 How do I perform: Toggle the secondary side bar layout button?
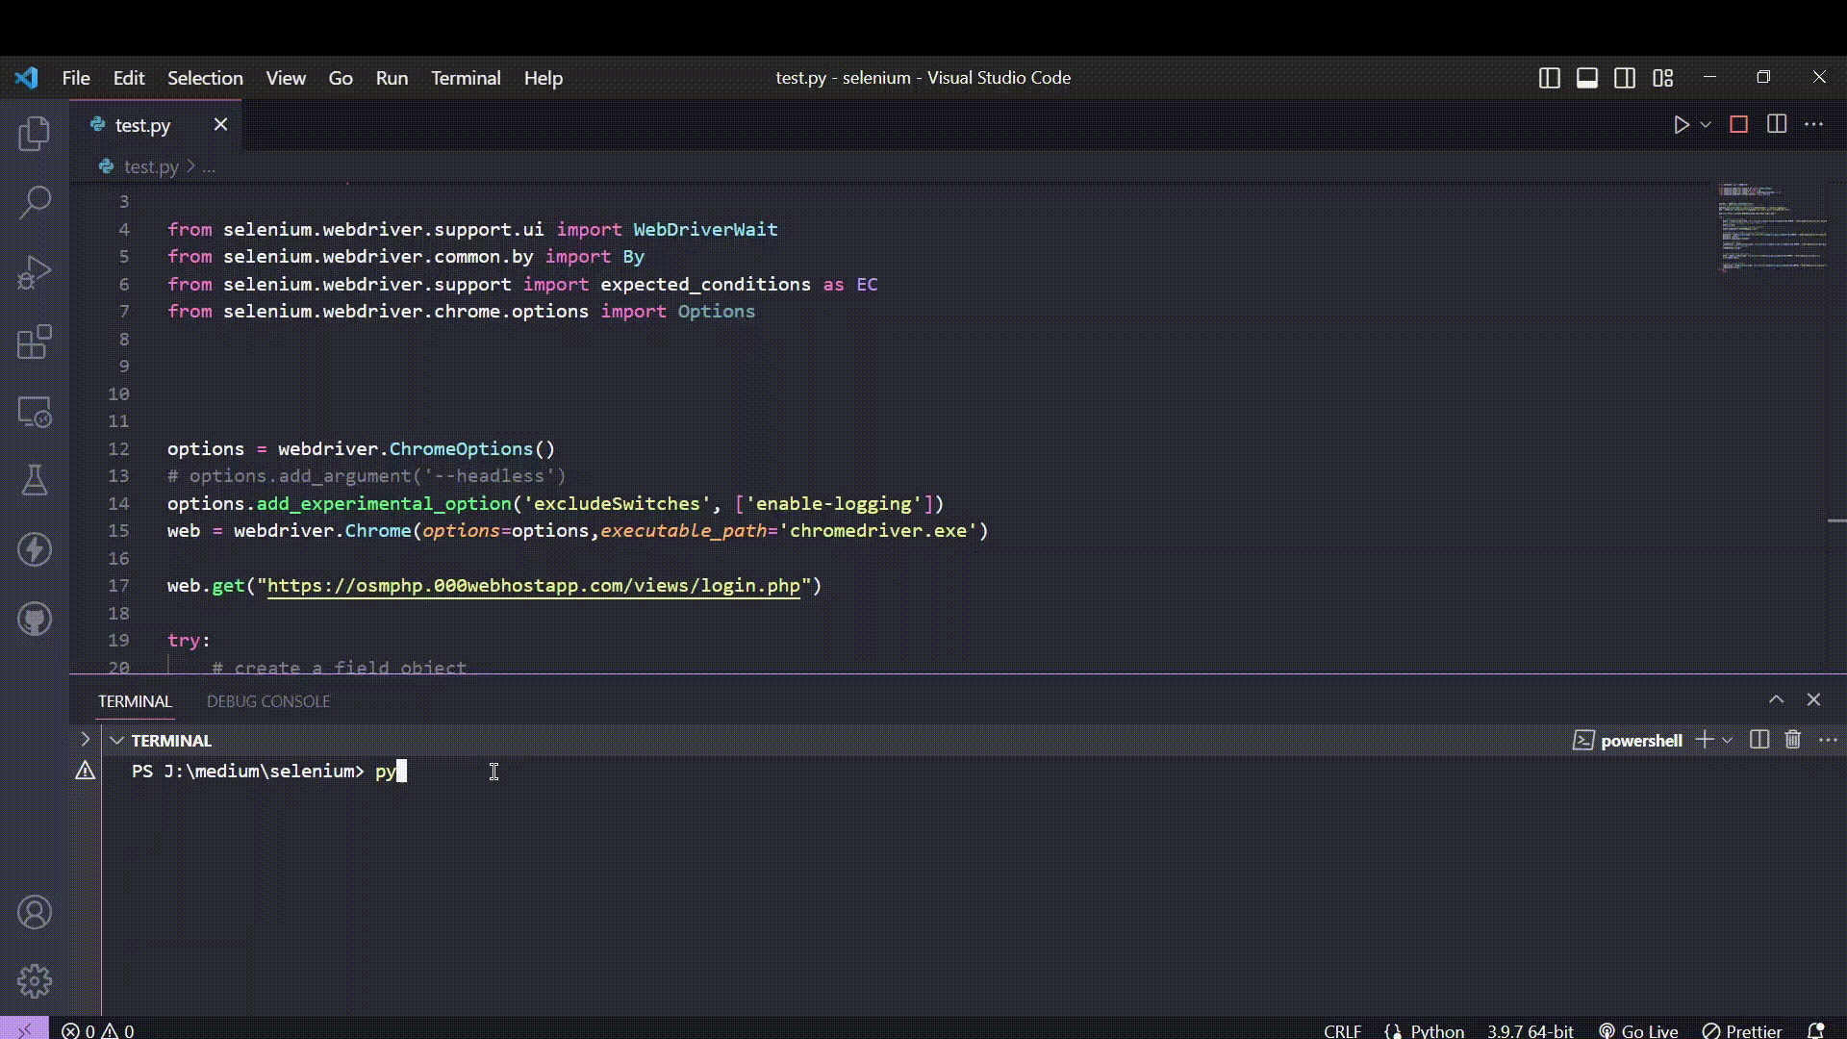[x=1625, y=78]
